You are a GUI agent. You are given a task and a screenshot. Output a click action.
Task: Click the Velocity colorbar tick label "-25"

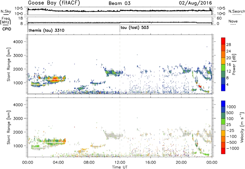click(230, 130)
